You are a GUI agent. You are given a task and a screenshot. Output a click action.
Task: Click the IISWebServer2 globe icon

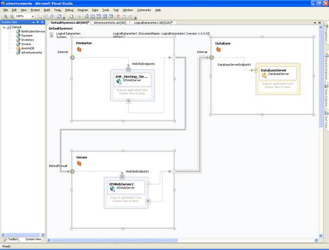pos(112,189)
